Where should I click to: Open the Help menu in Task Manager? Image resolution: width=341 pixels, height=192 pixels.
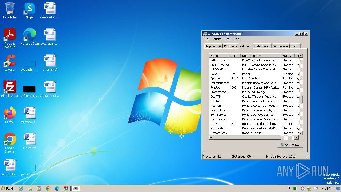236,39
